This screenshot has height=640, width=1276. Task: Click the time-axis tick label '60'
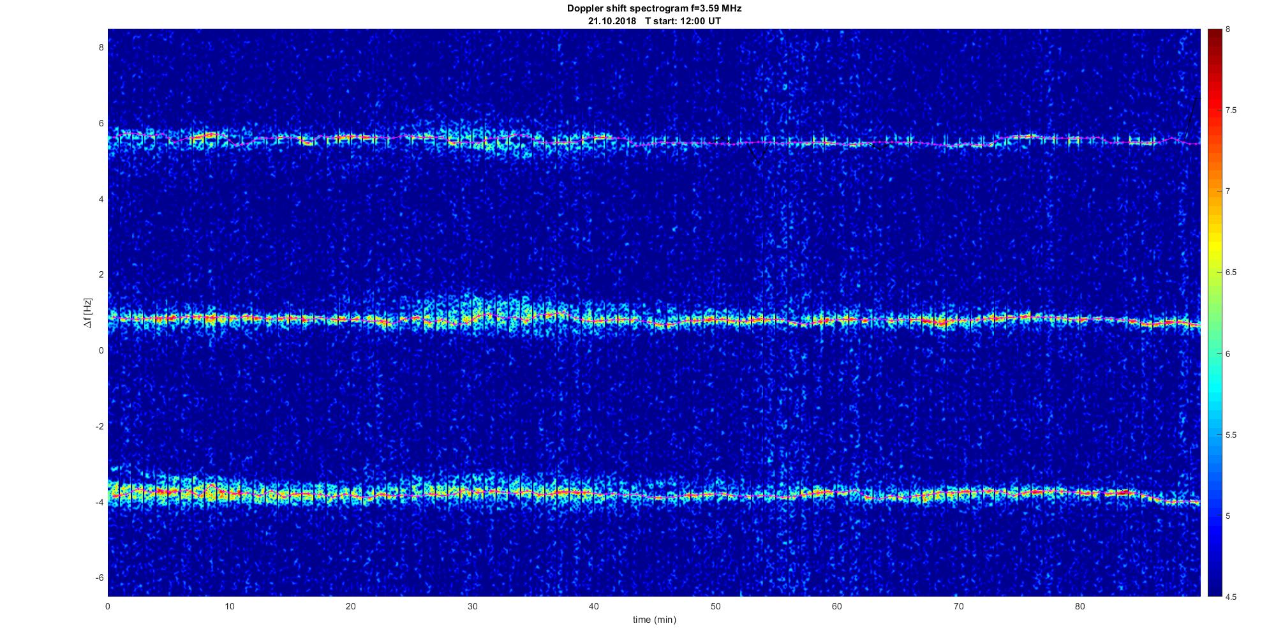coord(836,606)
